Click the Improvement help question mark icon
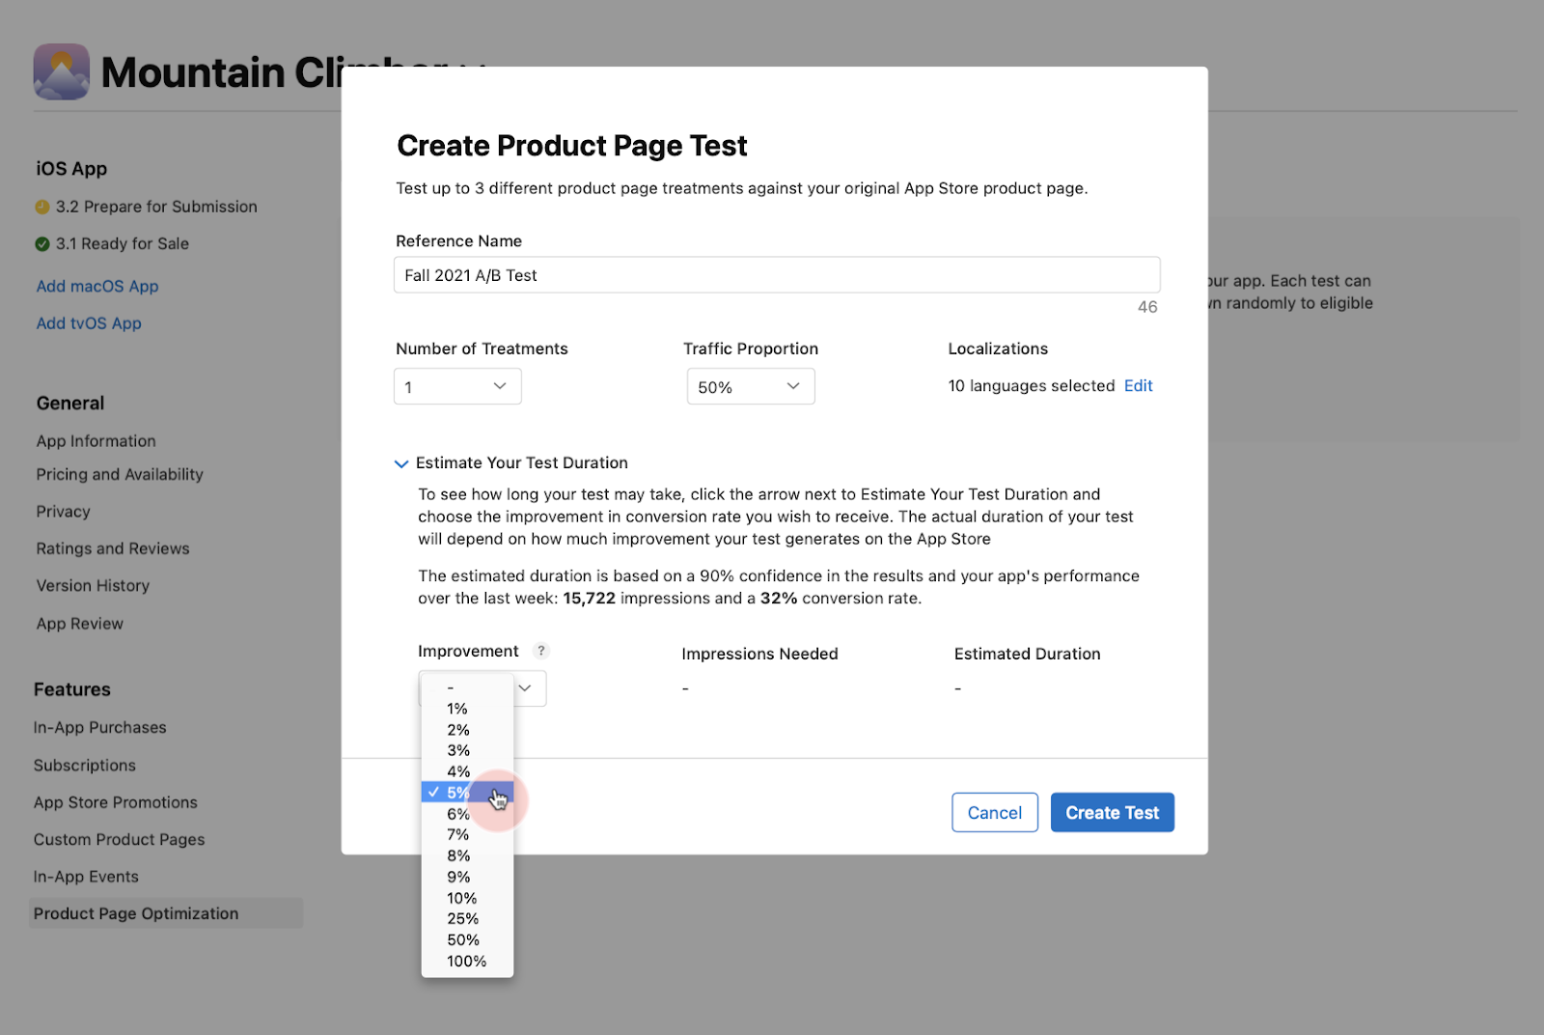The image size is (1544, 1035). 541,651
